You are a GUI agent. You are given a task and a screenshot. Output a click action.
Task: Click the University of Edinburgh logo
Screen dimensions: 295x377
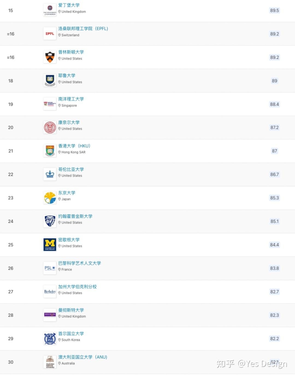[x=50, y=10]
